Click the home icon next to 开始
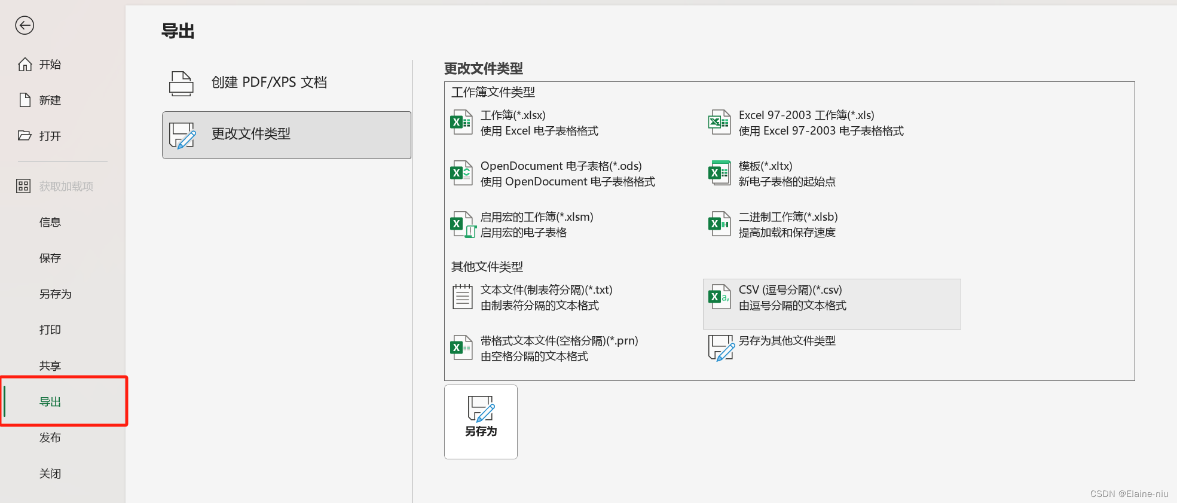The image size is (1177, 503). coord(25,64)
